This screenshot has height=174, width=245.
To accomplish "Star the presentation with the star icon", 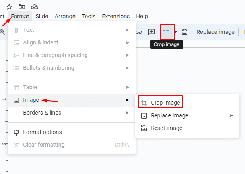I will [9, 6].
